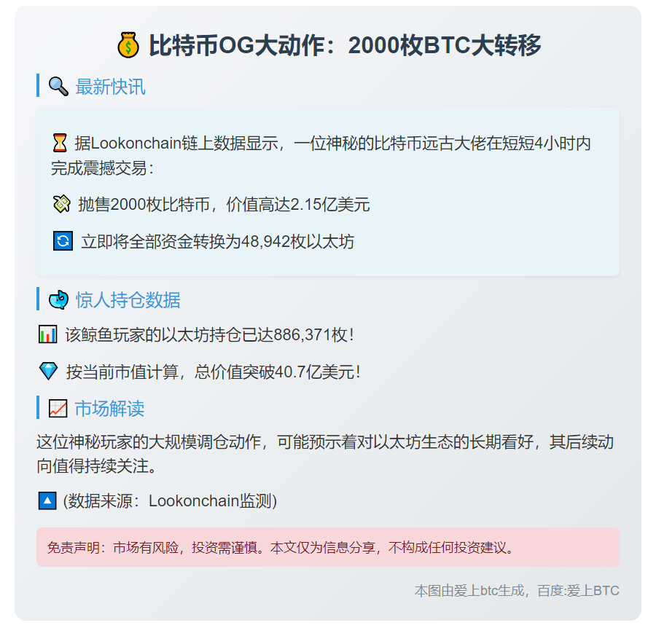Select the 最新快讯 section heading
The image size is (656, 644).
pos(110,87)
